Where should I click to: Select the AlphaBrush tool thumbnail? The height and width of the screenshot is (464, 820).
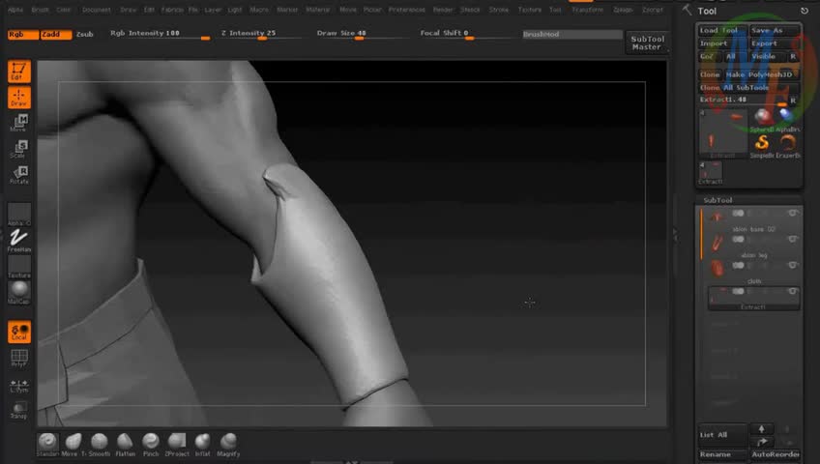point(787,120)
